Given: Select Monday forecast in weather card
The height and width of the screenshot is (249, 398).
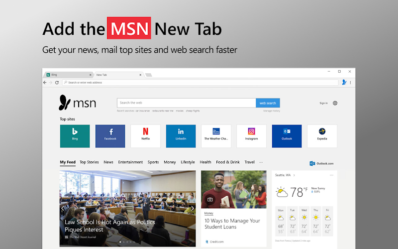Looking at the screenshot, I should 281,222.
